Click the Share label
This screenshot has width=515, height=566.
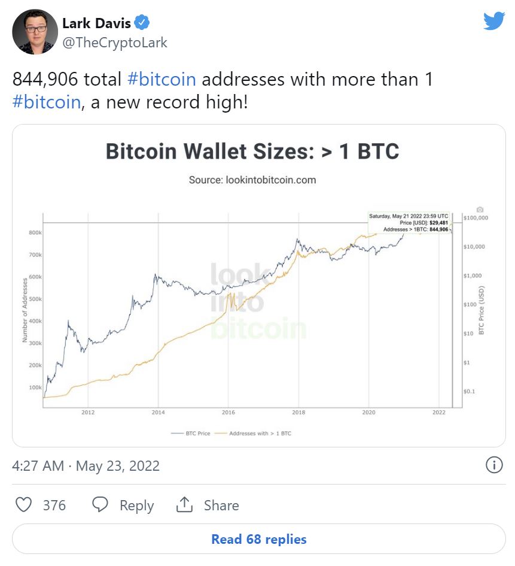click(221, 506)
